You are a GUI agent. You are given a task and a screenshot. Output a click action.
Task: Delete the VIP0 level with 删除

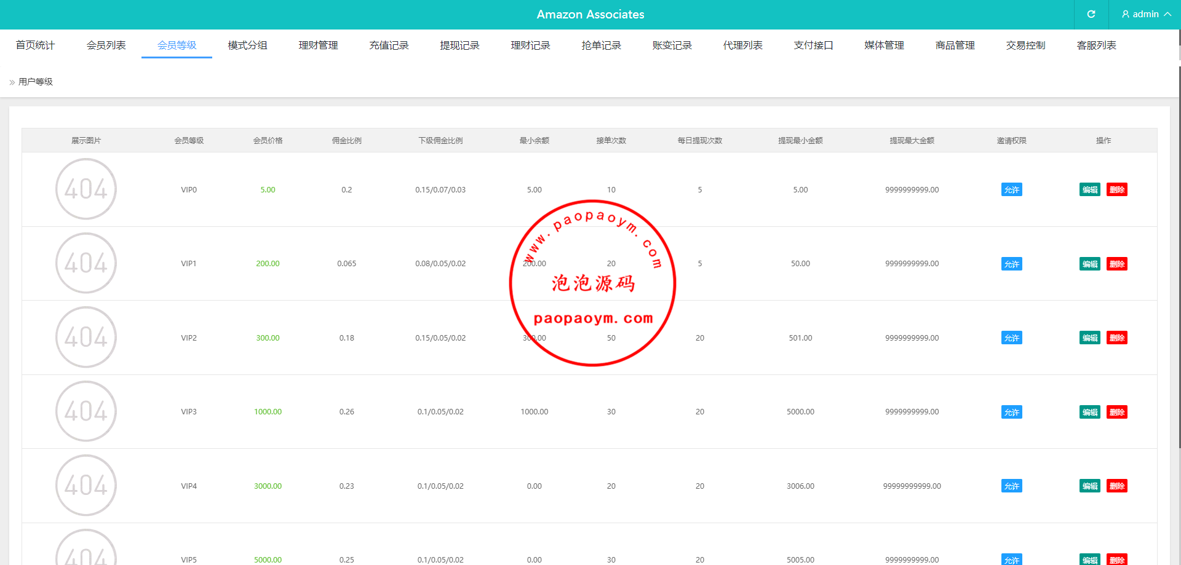click(x=1117, y=189)
